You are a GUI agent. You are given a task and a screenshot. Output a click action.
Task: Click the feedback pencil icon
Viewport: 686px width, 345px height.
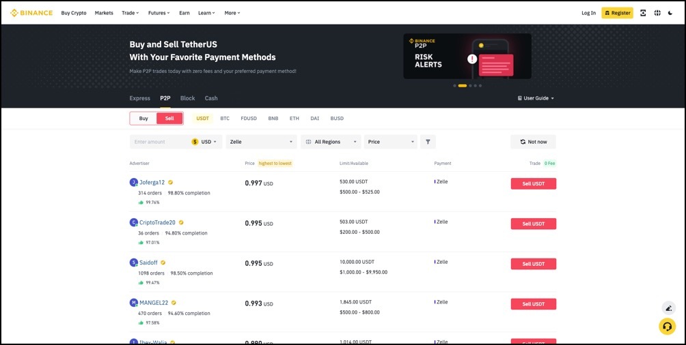tap(668, 308)
